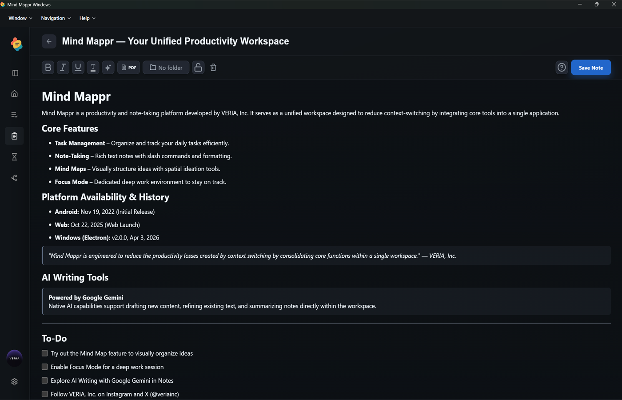This screenshot has width=622, height=400.
Task: Export the note as PDF
Action: [129, 68]
